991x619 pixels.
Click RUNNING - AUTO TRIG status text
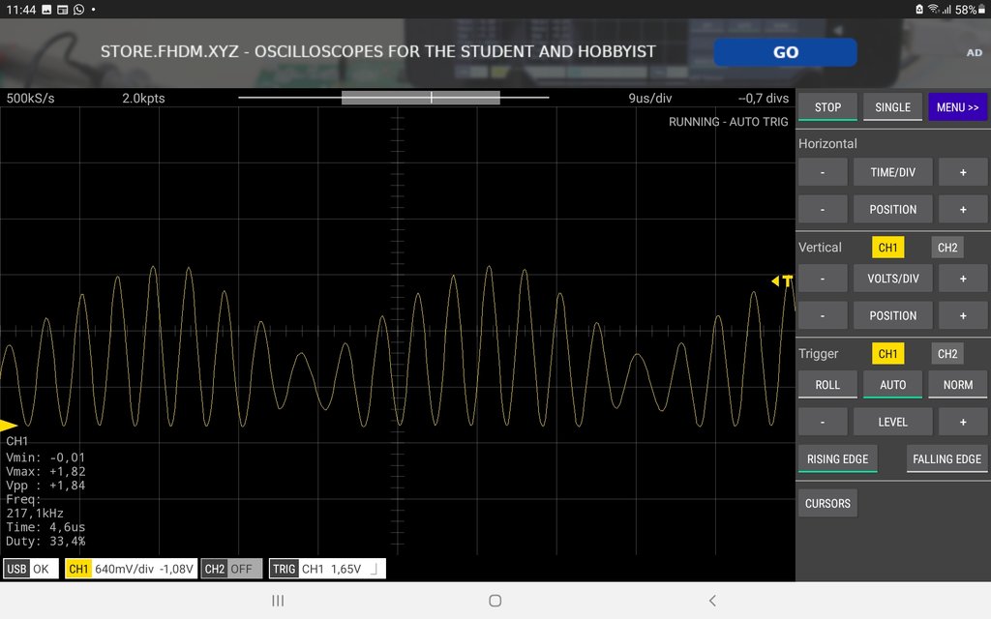click(728, 121)
